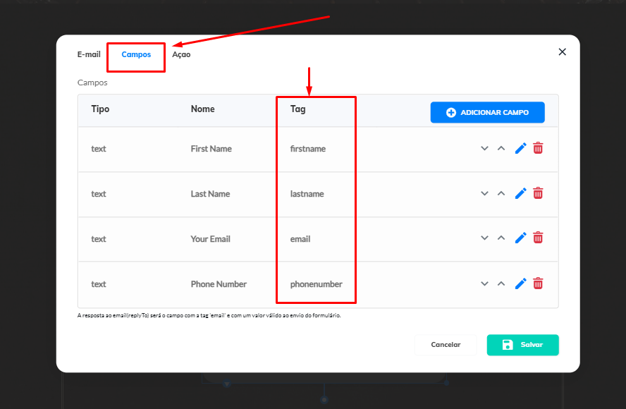
Task: Click pencil icon for Last Name row
Action: pos(521,193)
